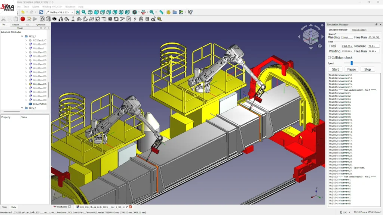Image resolution: width=383 pixels, height=215 pixels.
Task: Switch to the Object collision tab
Action: pos(359,30)
